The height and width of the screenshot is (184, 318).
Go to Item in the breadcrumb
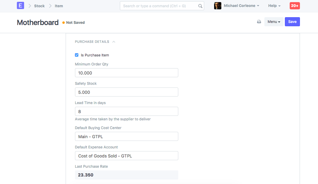pos(59,6)
